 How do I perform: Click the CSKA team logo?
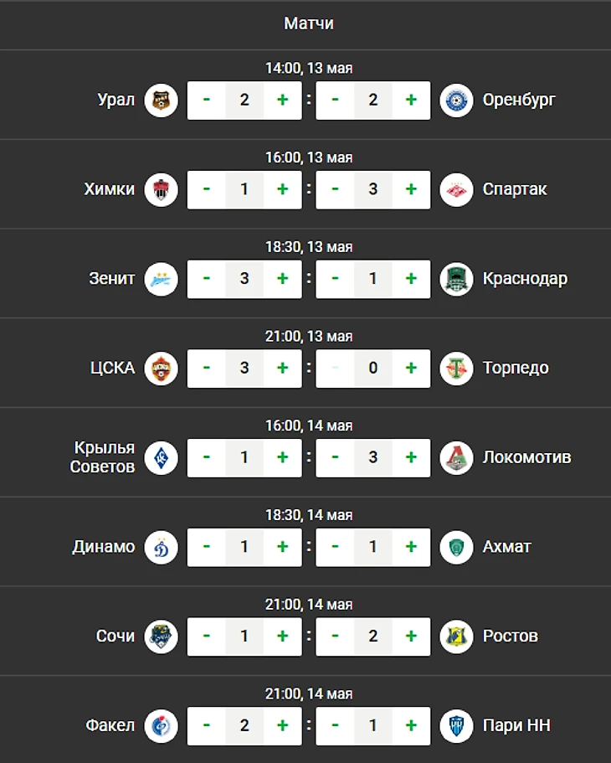[x=161, y=368]
